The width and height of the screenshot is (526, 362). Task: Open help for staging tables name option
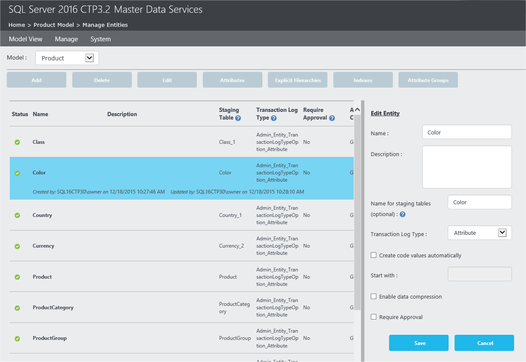pos(402,214)
